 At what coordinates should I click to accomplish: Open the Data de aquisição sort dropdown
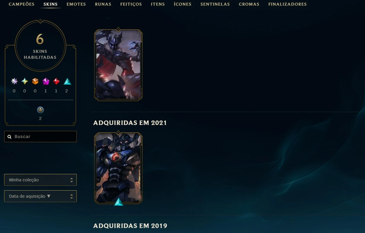(40, 196)
